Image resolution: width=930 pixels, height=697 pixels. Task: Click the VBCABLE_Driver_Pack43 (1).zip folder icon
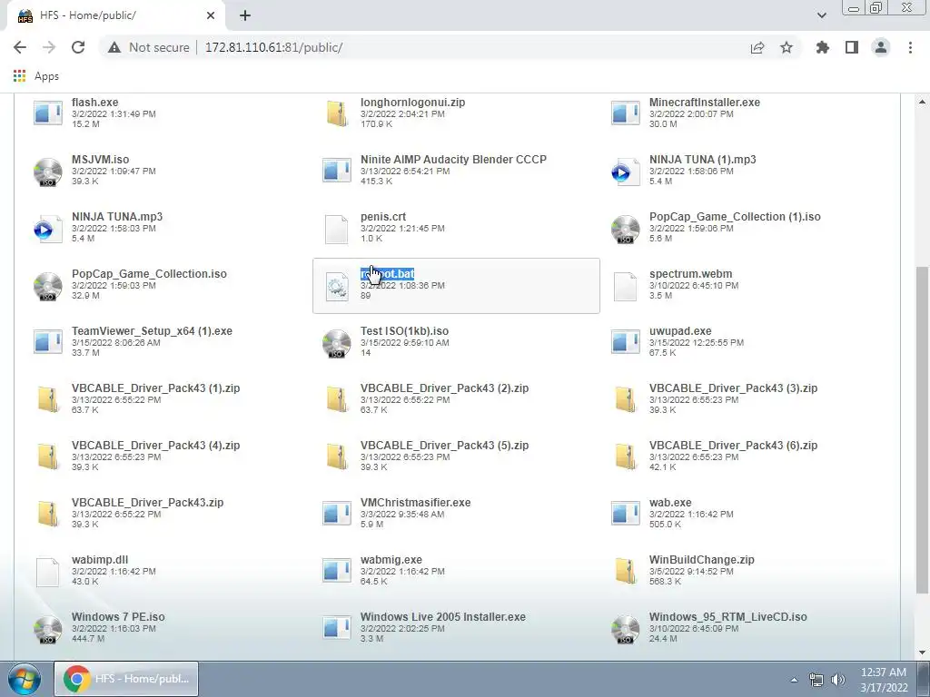click(x=48, y=399)
